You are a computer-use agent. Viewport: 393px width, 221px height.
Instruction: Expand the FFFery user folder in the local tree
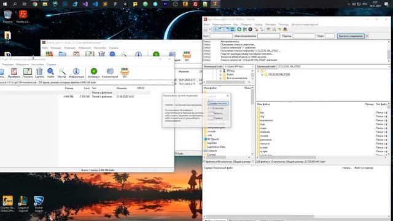[220, 71]
